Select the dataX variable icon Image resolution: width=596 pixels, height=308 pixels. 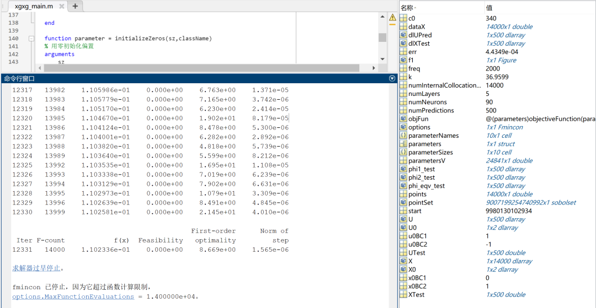tap(403, 26)
